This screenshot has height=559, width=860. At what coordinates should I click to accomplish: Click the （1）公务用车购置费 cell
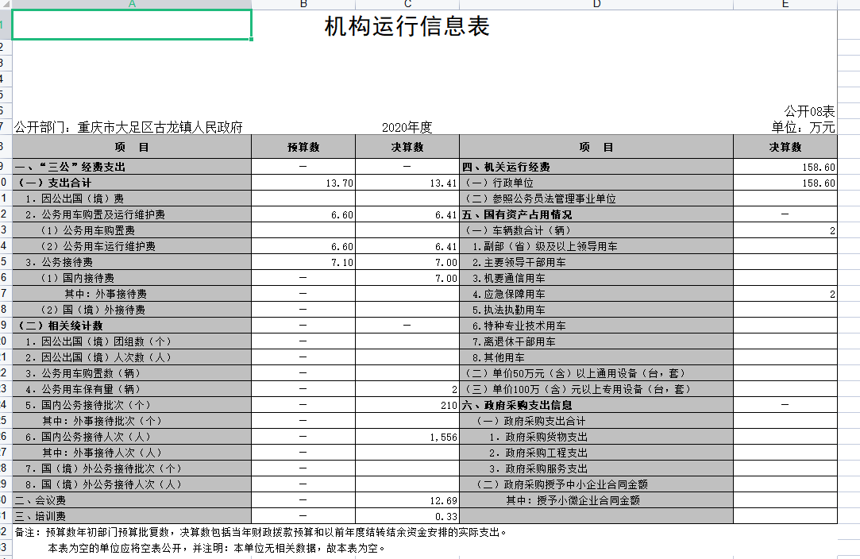(132, 230)
